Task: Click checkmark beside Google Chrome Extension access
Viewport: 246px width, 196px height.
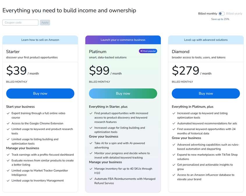Action: click(8, 124)
